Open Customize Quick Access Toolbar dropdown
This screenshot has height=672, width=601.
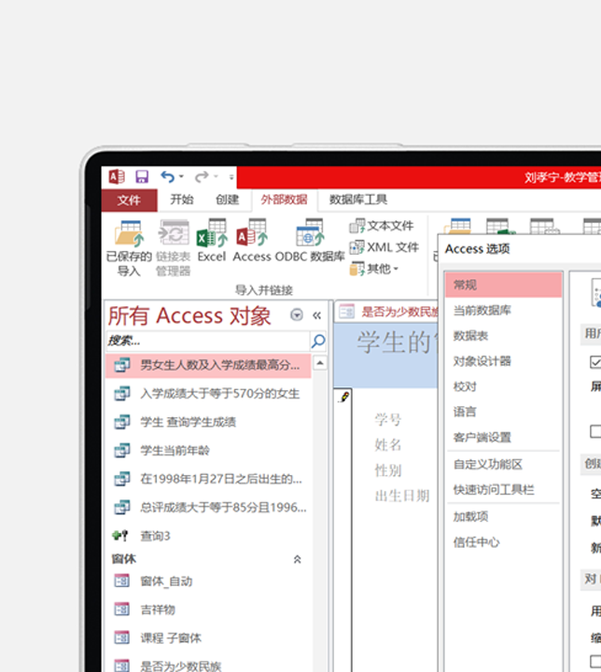coord(231,177)
